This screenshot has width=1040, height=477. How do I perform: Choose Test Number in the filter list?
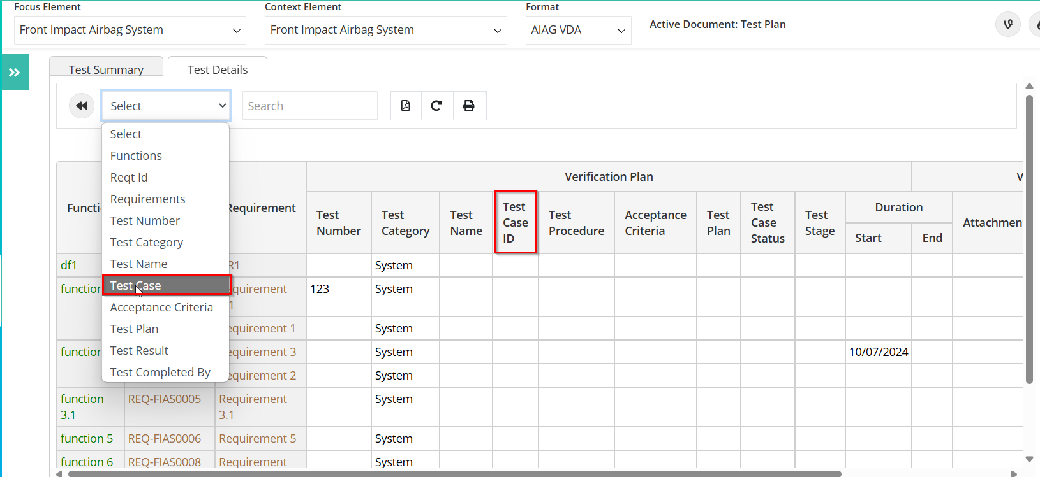[x=165, y=221]
